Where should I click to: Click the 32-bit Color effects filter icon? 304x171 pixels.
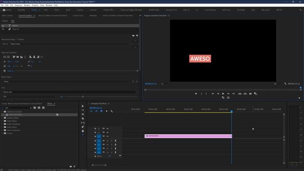39,108
